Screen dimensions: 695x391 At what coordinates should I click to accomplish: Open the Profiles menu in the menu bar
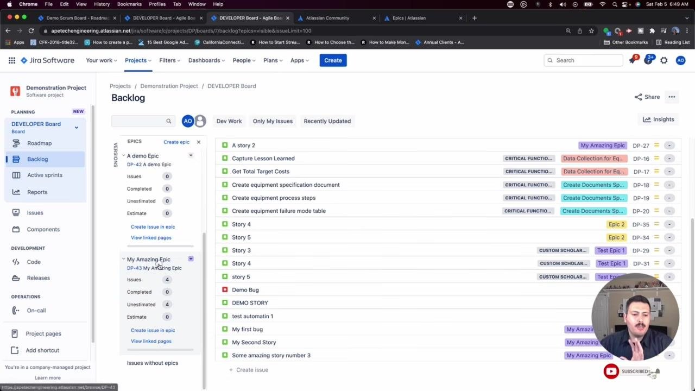point(157,4)
